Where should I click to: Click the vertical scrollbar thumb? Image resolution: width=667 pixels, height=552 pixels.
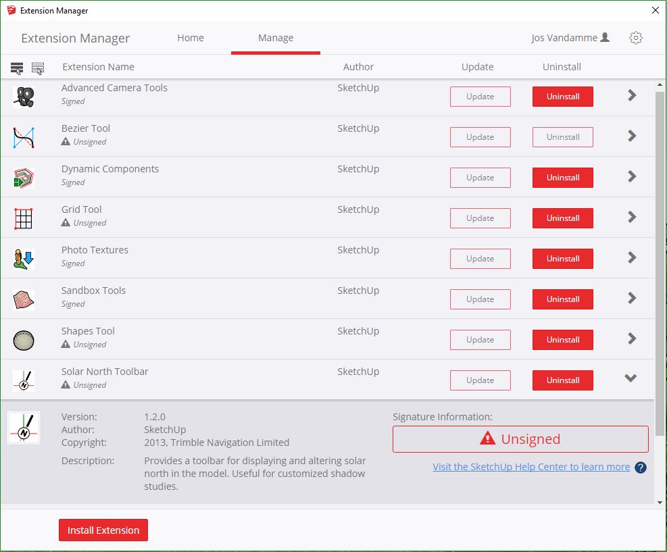click(660, 264)
